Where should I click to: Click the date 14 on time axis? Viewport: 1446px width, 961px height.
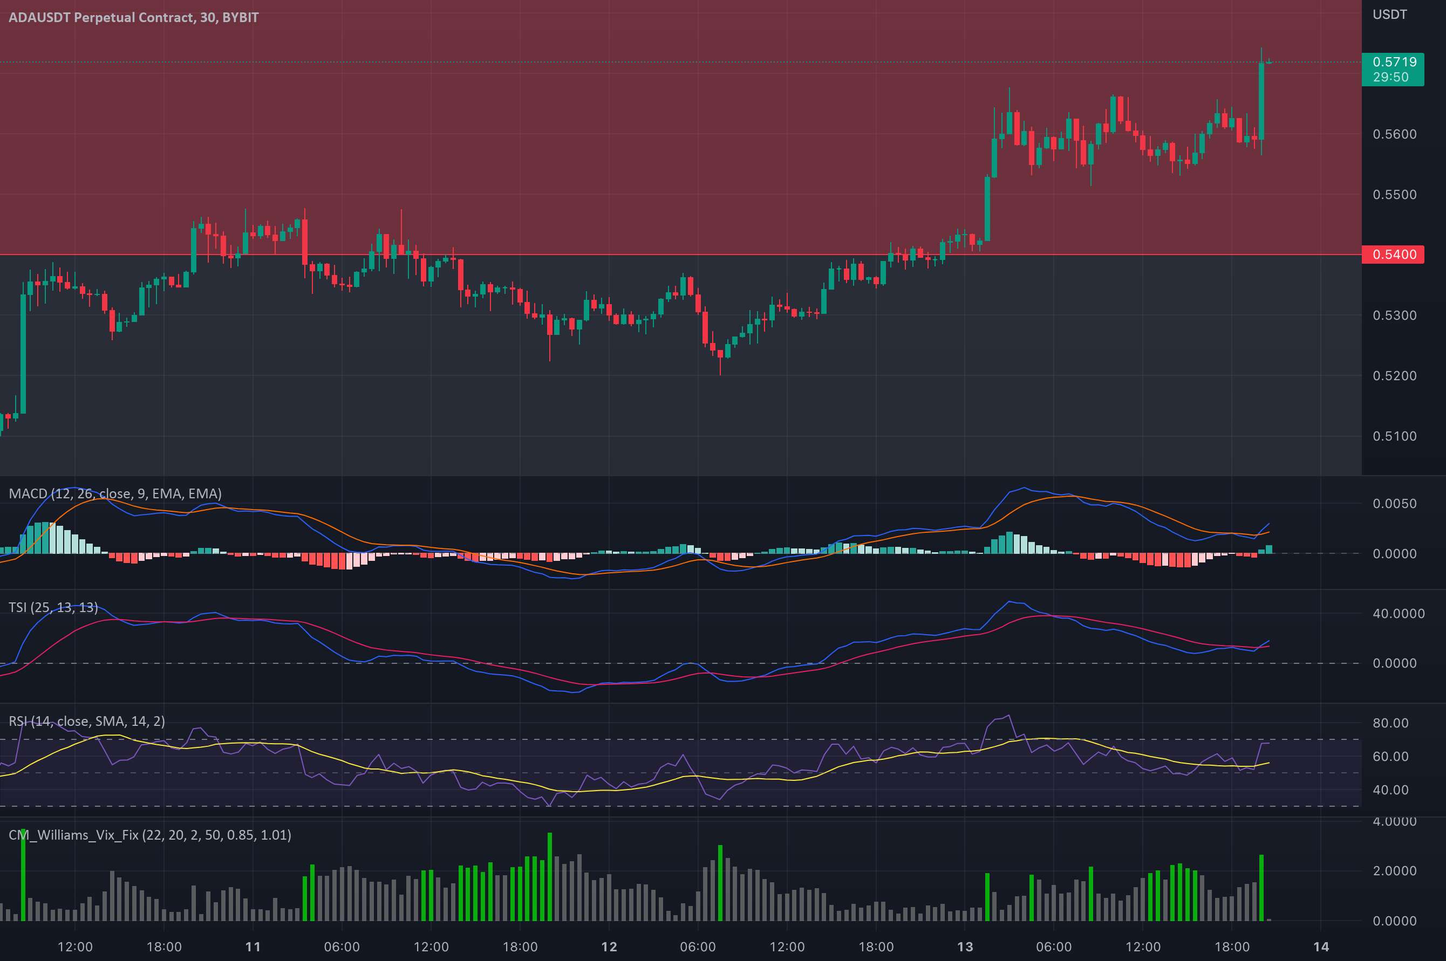pyautogui.click(x=1321, y=947)
